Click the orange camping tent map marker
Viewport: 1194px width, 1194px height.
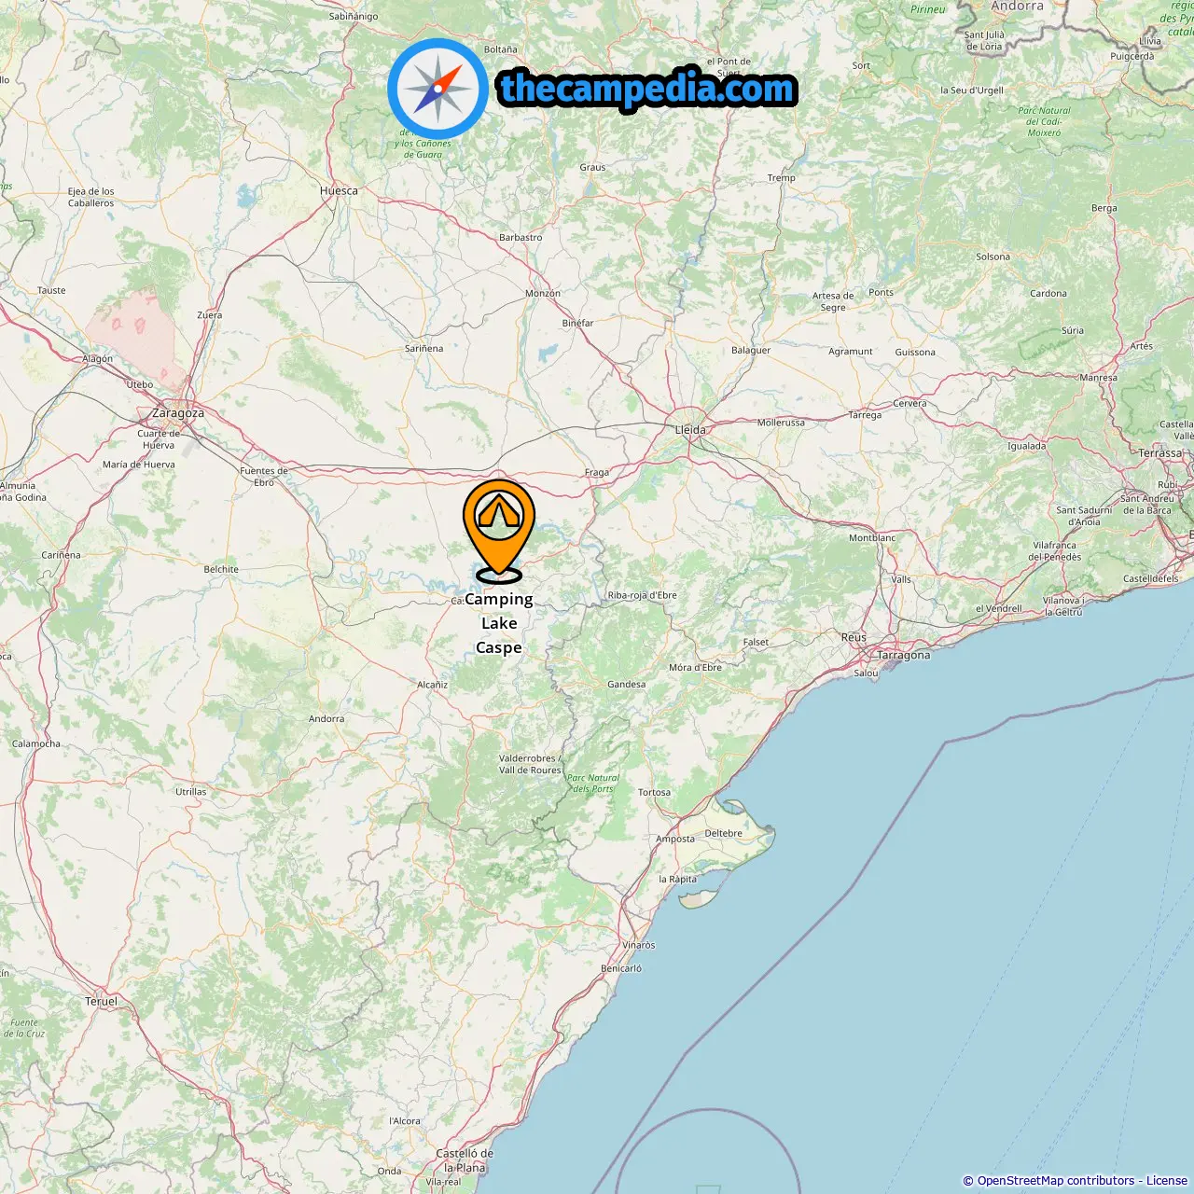point(499,530)
